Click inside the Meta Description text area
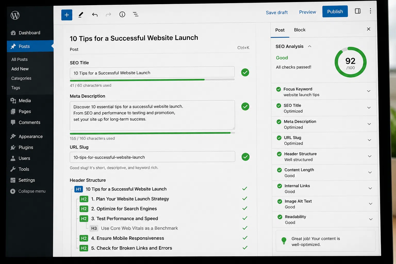Screen dimensions: 396x264 pos(152,115)
